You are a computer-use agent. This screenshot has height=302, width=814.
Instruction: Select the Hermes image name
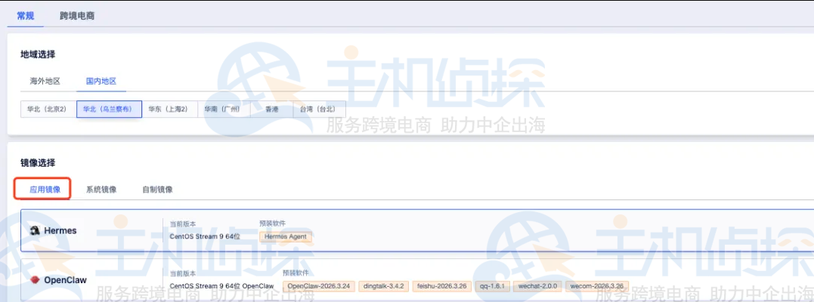60,230
